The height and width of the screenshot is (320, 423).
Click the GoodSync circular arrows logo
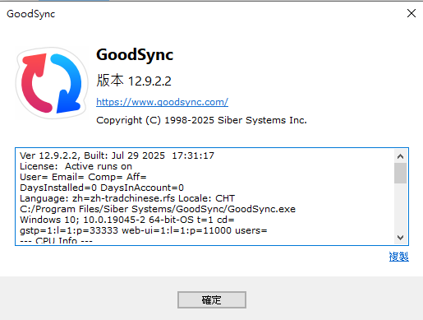[x=52, y=83]
